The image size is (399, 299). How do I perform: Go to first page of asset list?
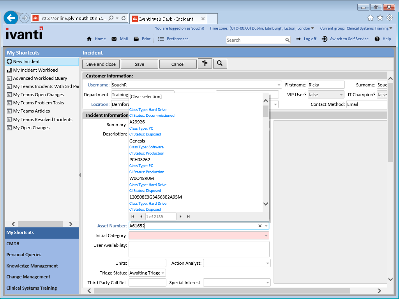coord(132,216)
